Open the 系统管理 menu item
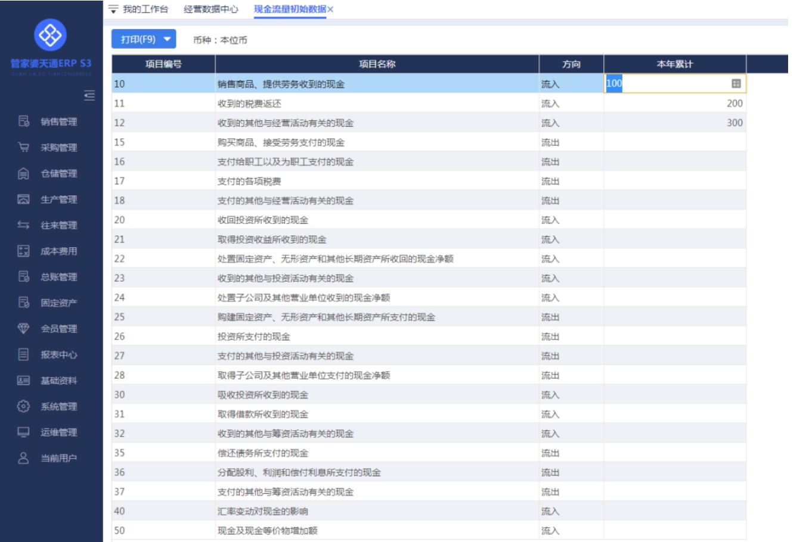Image resolution: width=806 pixels, height=542 pixels. (x=58, y=406)
